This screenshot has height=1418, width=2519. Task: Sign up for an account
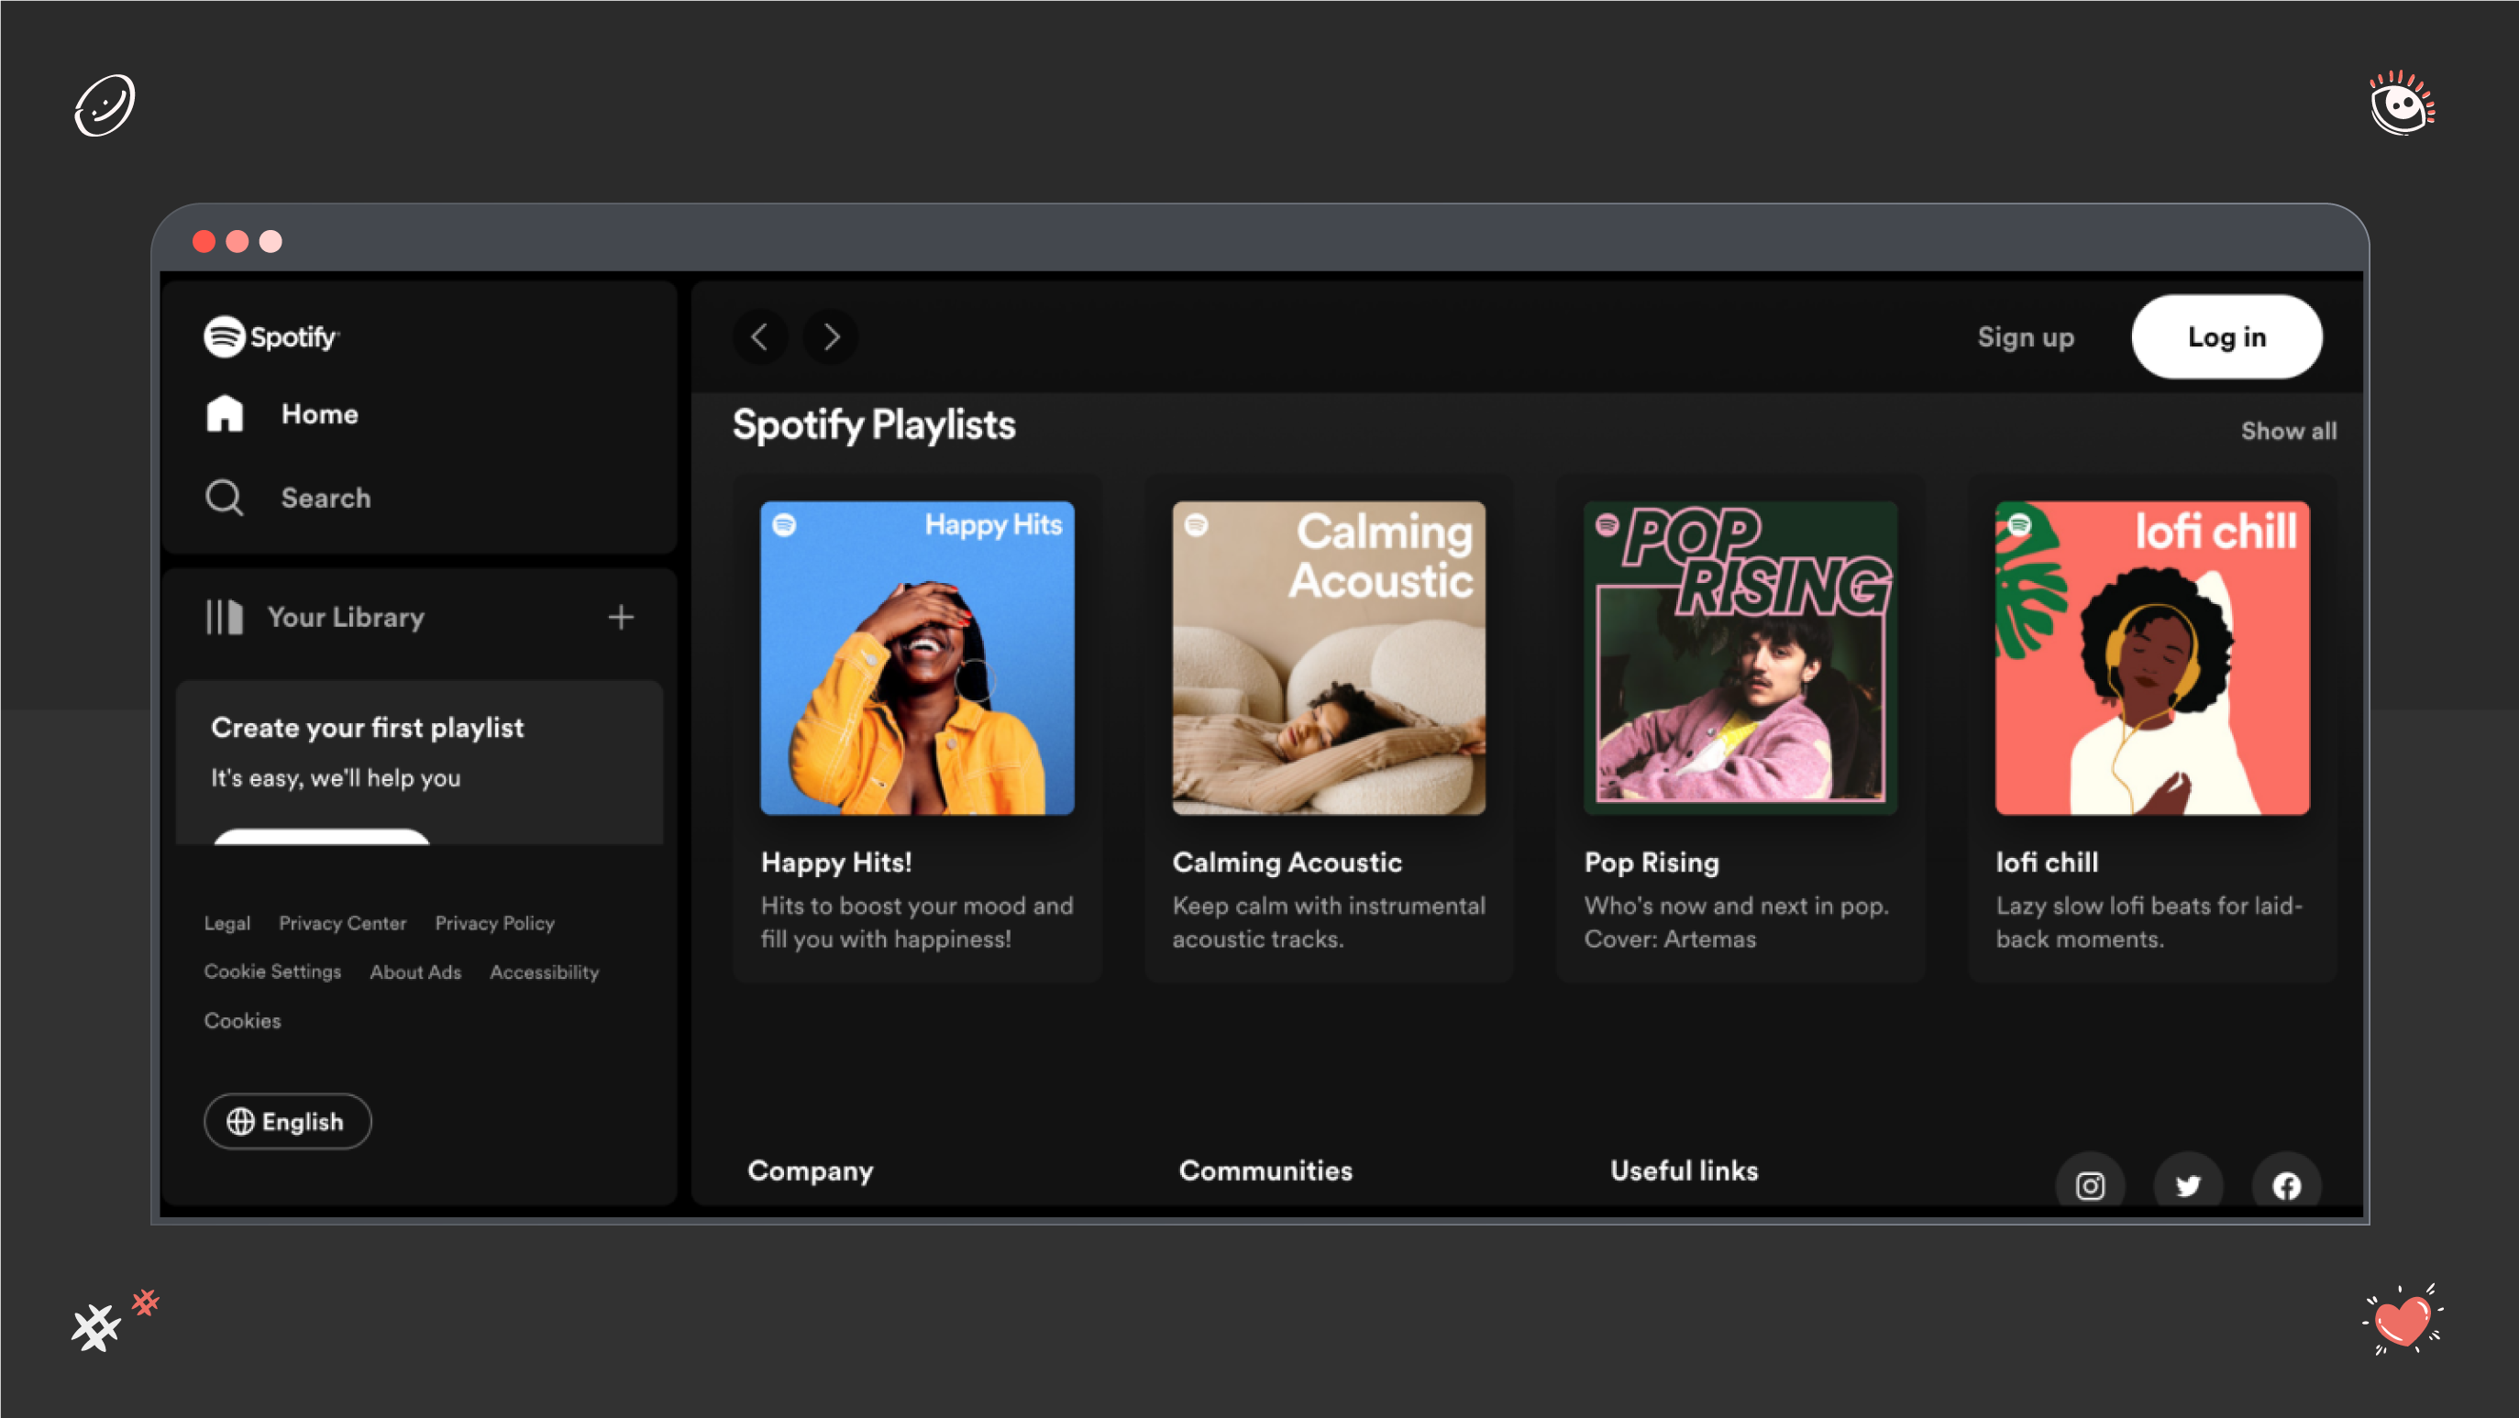(x=2025, y=336)
